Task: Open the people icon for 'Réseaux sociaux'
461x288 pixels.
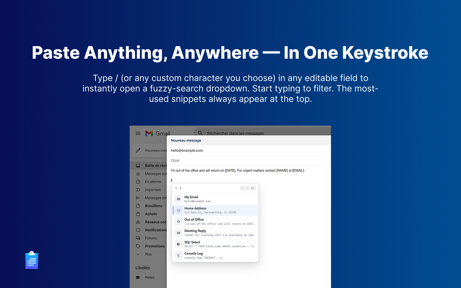Action: point(138,222)
